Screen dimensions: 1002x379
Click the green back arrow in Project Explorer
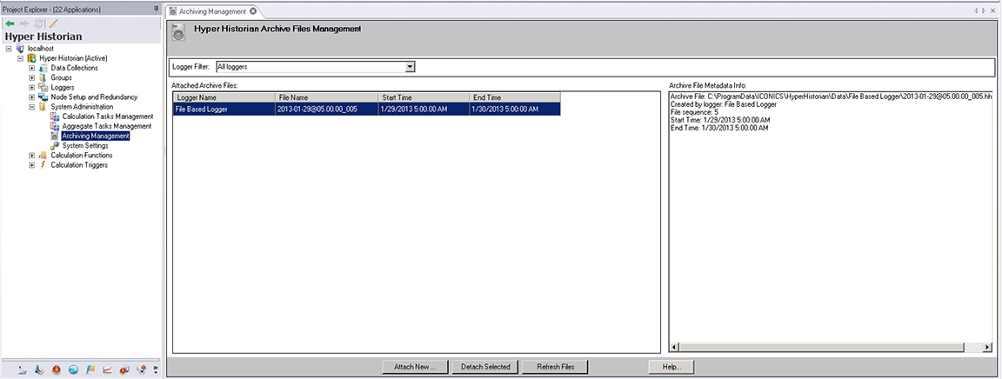pos(10,23)
